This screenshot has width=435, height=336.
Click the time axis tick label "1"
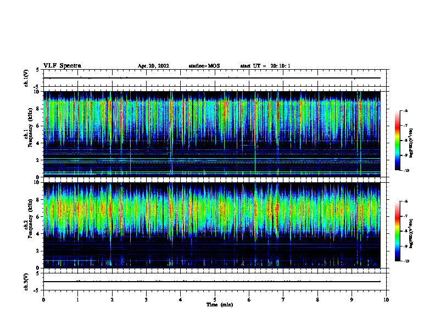click(77, 300)
